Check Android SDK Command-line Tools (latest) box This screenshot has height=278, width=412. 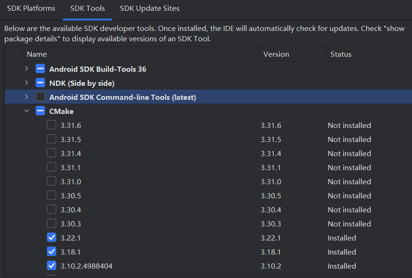(x=40, y=97)
